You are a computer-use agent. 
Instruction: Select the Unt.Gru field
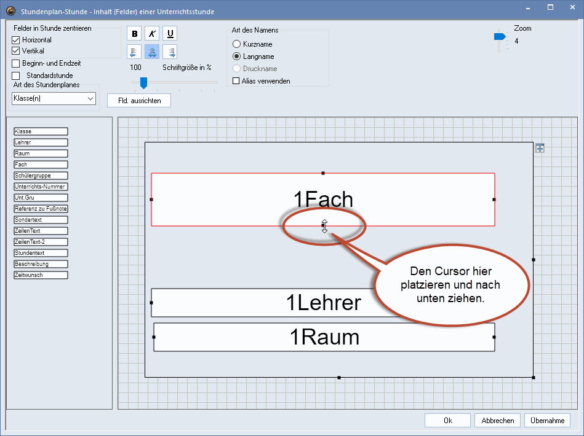pos(41,198)
